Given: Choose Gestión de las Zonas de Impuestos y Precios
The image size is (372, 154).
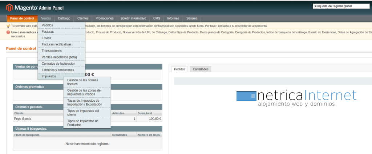Looking at the screenshot, I should (x=87, y=92).
